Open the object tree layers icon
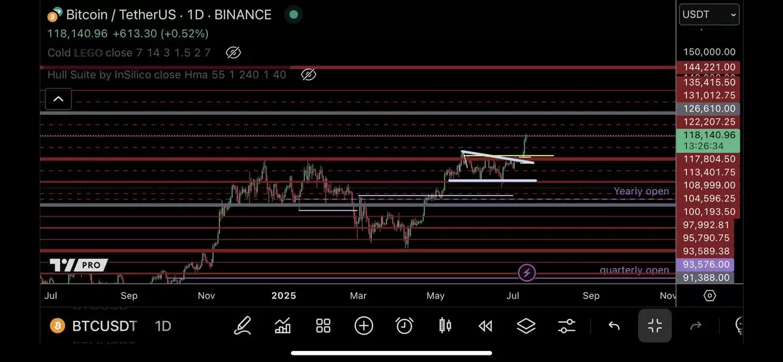Viewport: 783px width, 362px height. 526,325
